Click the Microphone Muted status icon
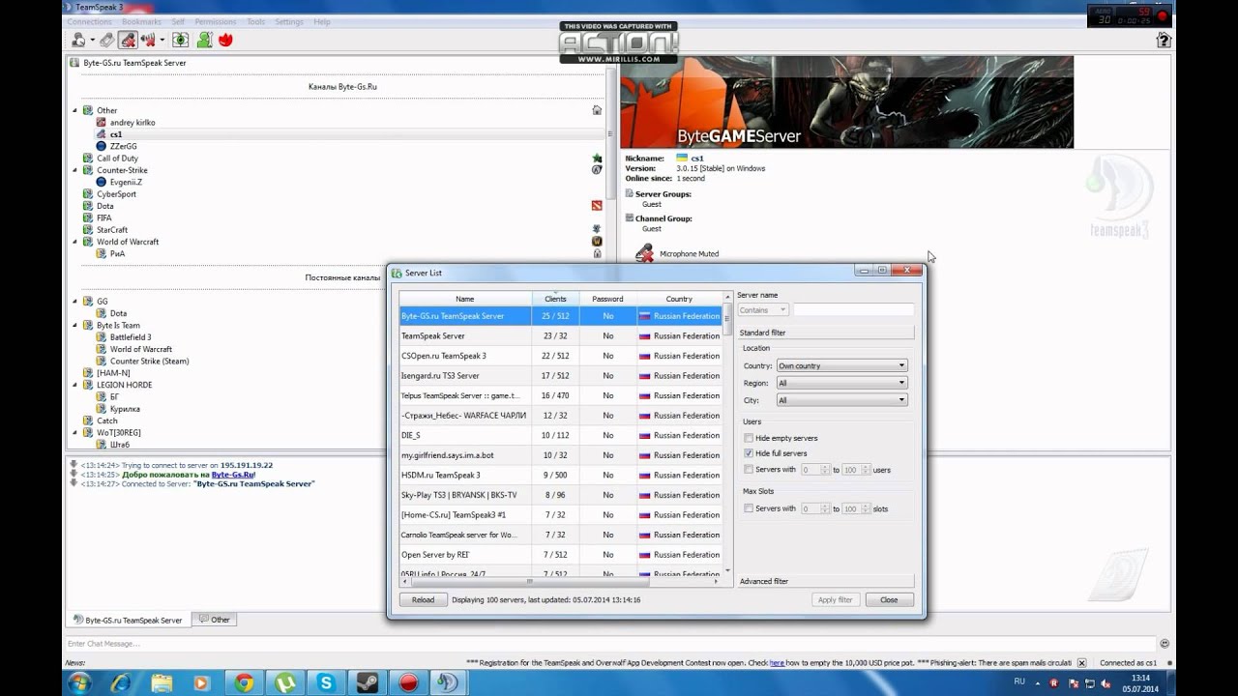This screenshot has width=1238, height=696. point(644,253)
